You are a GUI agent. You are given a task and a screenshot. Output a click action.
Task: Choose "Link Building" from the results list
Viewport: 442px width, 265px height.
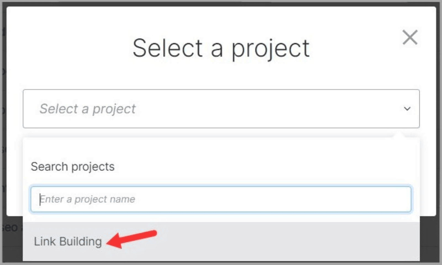67,241
